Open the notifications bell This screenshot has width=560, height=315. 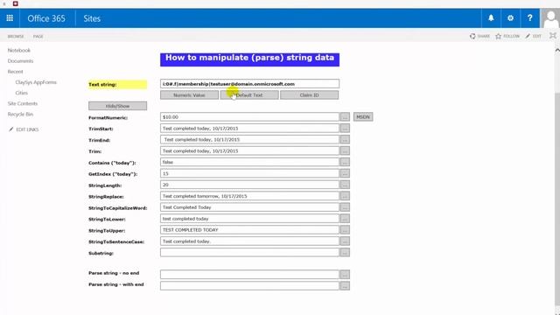point(491,18)
